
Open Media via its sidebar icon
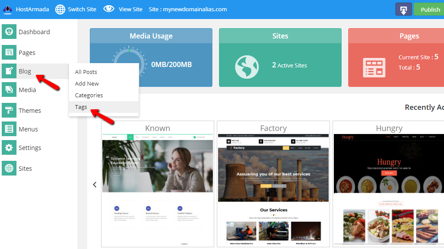point(9,90)
